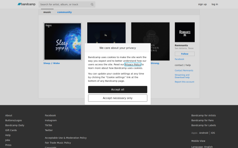Open the Press footer link
238x148 pixels.
coord(8,145)
